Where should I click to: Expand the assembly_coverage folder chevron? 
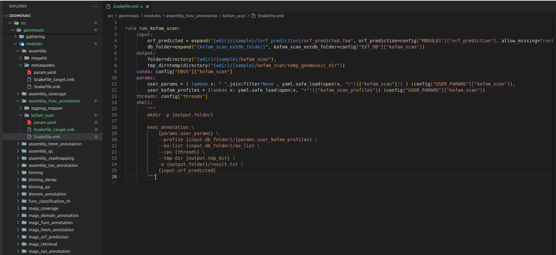[x=18, y=94]
